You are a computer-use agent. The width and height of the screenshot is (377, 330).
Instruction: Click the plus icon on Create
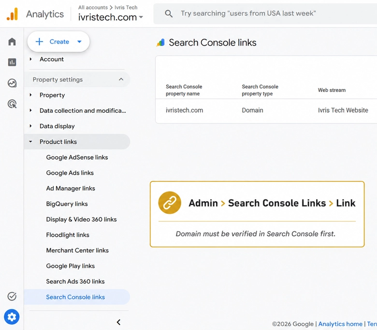(39, 42)
